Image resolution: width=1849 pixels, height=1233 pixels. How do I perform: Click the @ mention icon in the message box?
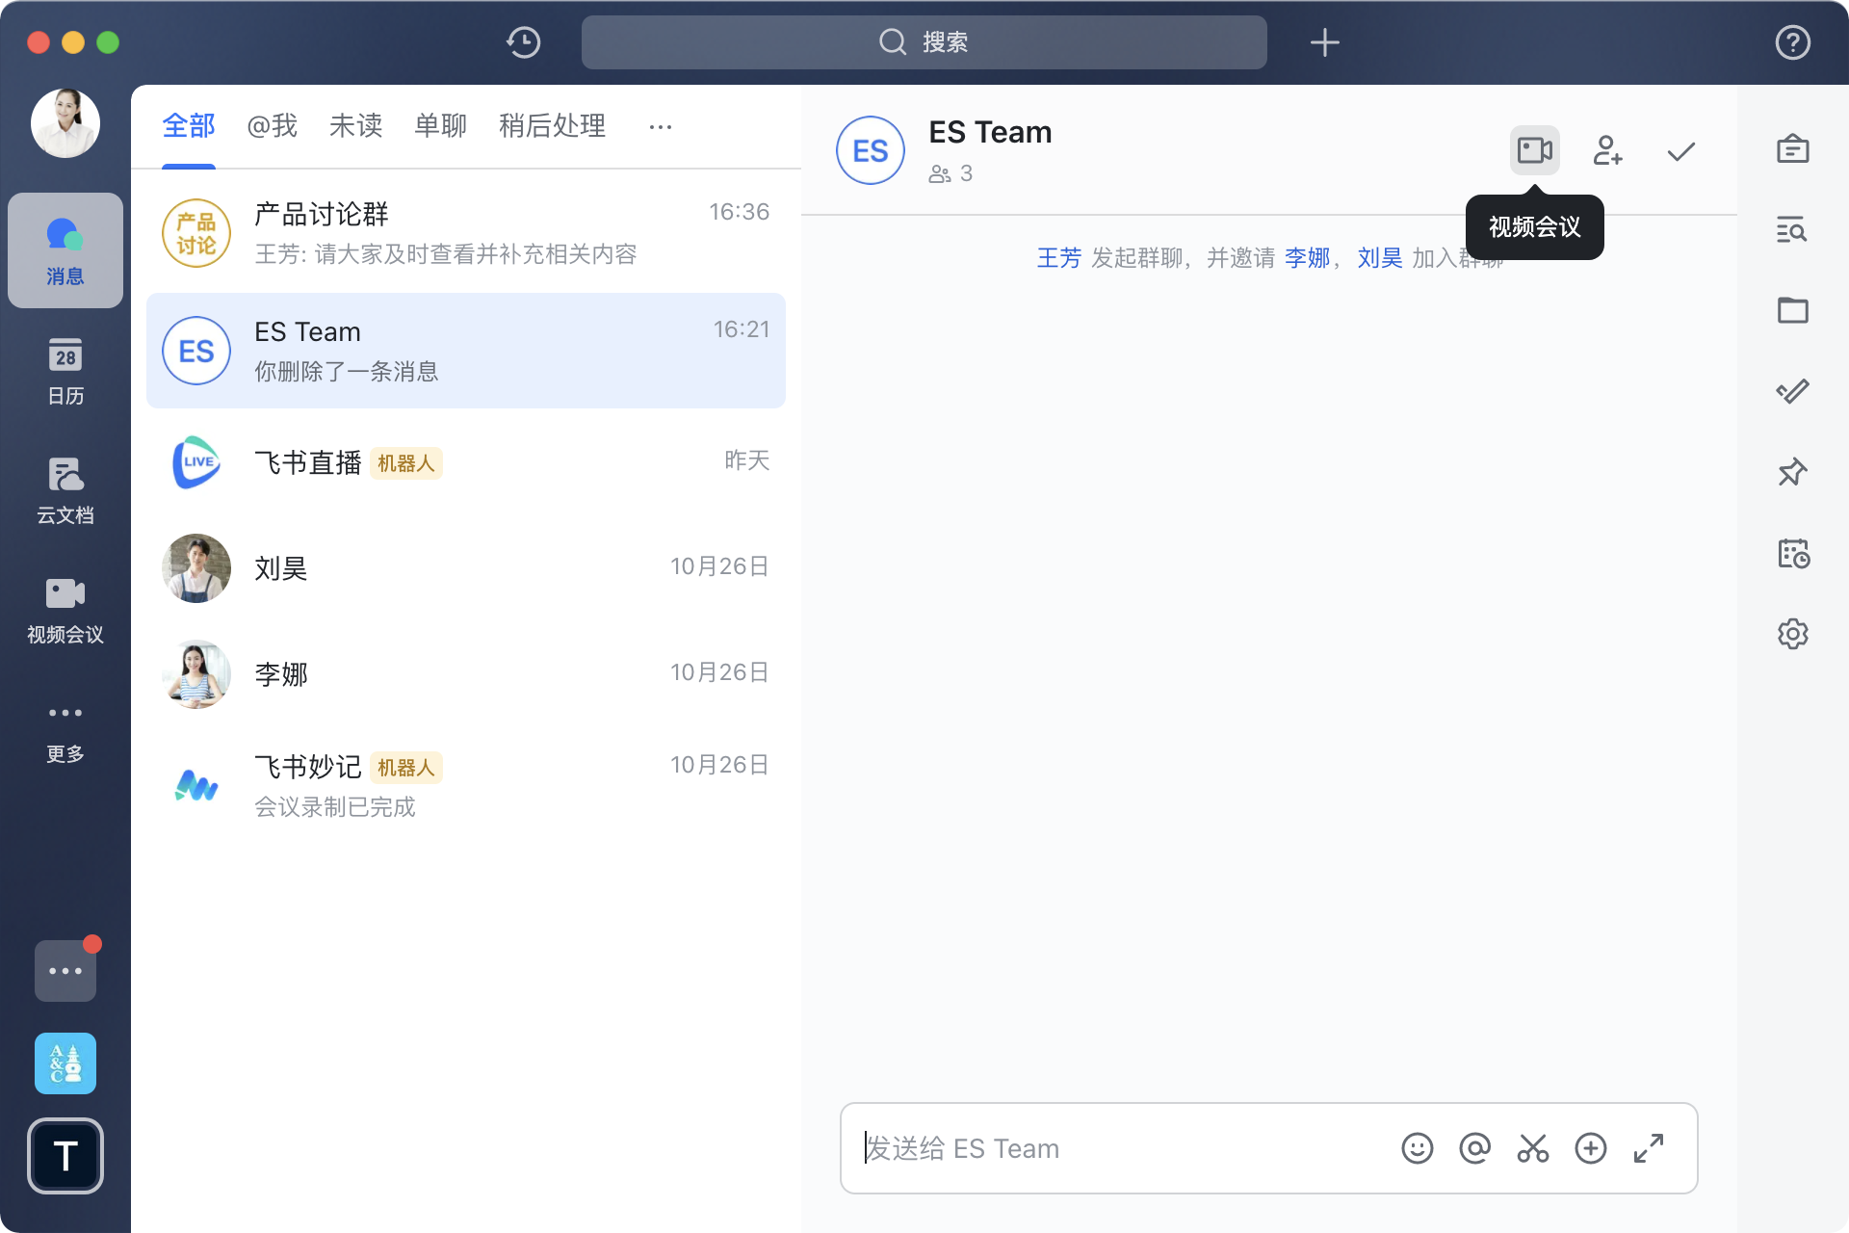point(1474,1148)
